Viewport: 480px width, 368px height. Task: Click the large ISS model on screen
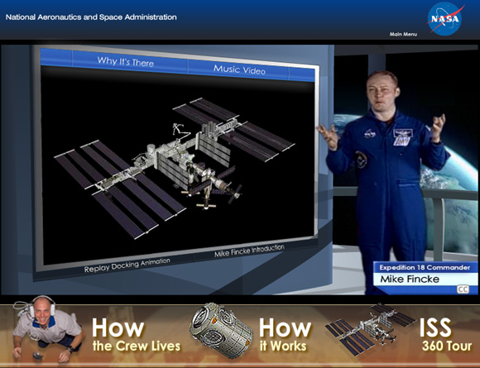coord(175,168)
